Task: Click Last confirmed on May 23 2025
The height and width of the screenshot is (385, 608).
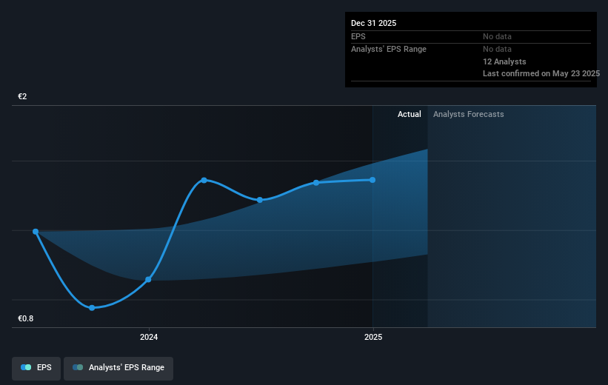Action: point(541,73)
